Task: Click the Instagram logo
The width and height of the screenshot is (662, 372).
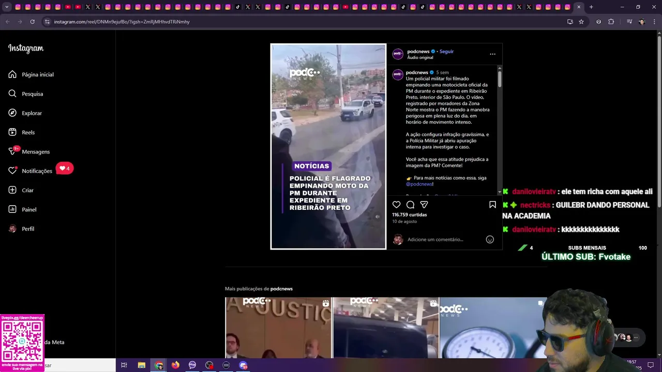Action: (26, 49)
